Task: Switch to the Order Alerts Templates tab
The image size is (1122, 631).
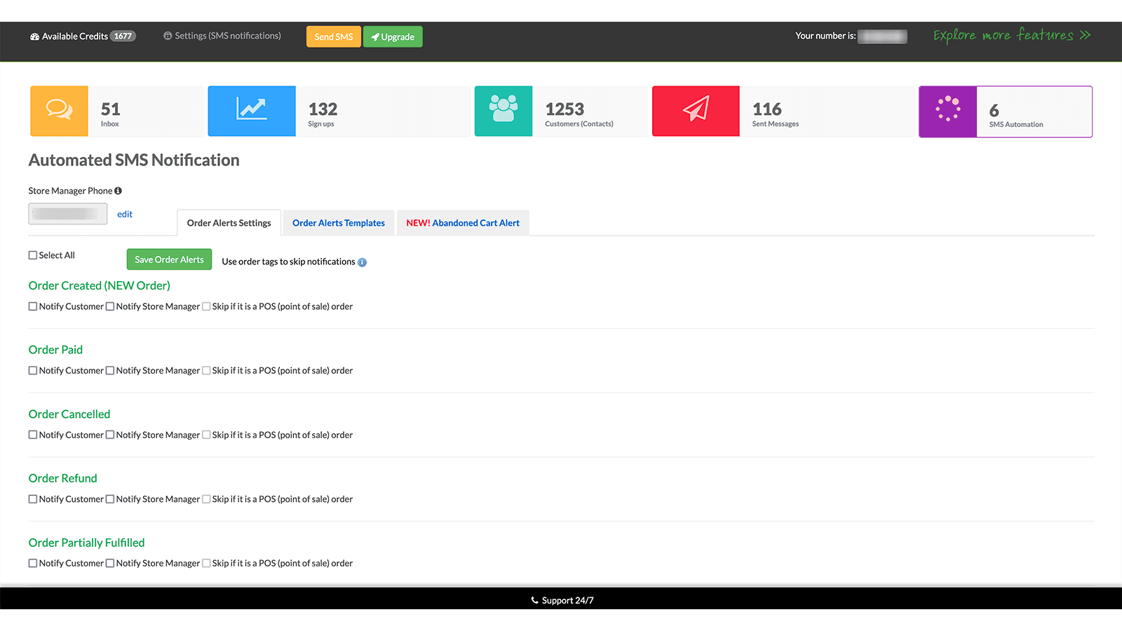Action: pos(339,222)
